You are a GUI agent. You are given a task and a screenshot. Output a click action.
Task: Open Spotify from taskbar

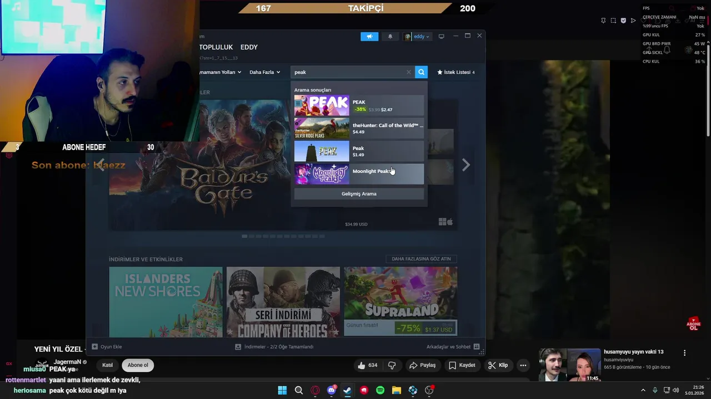pyautogui.click(x=380, y=390)
